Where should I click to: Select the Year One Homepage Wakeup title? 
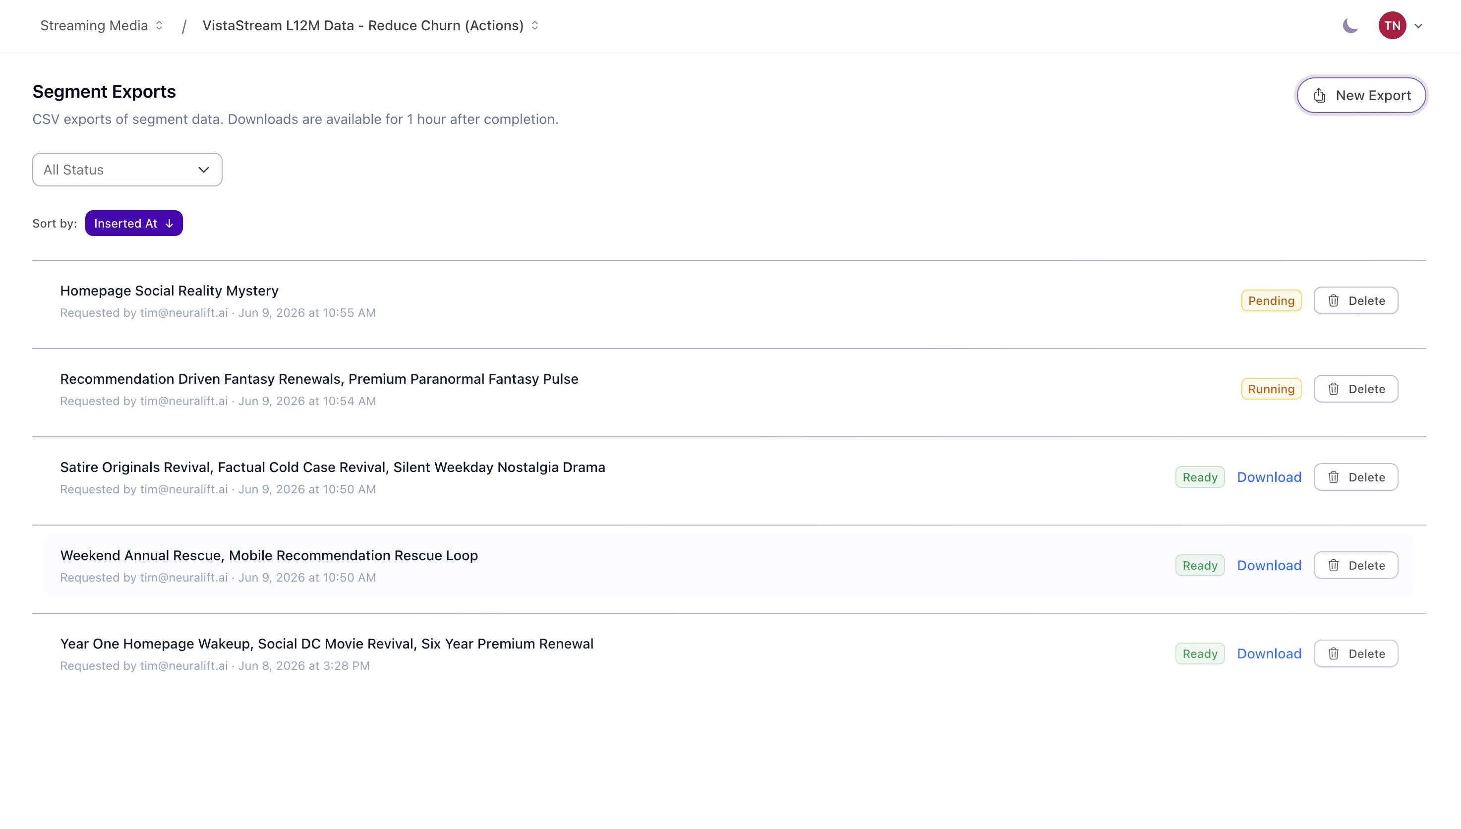pos(327,644)
